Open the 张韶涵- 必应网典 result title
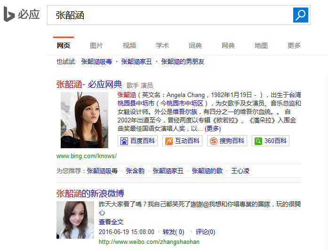This screenshot has height=250, width=328. coord(89,84)
